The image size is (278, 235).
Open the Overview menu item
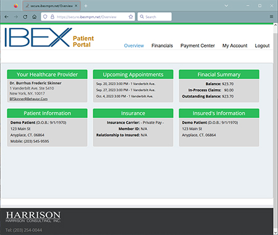pyautogui.click(x=134, y=46)
